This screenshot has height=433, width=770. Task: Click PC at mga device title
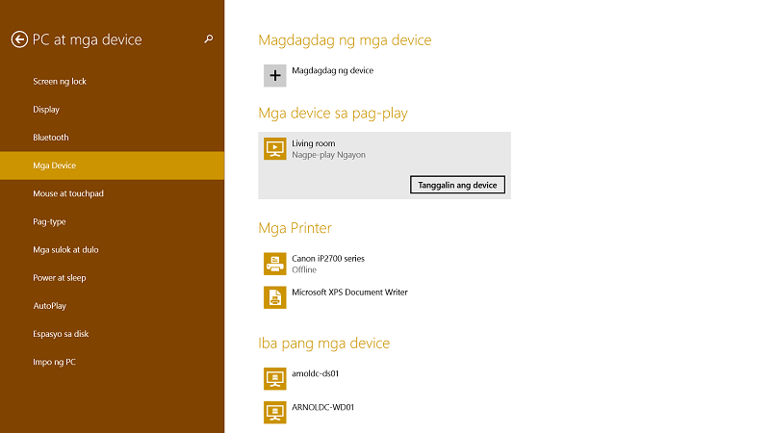pos(87,39)
